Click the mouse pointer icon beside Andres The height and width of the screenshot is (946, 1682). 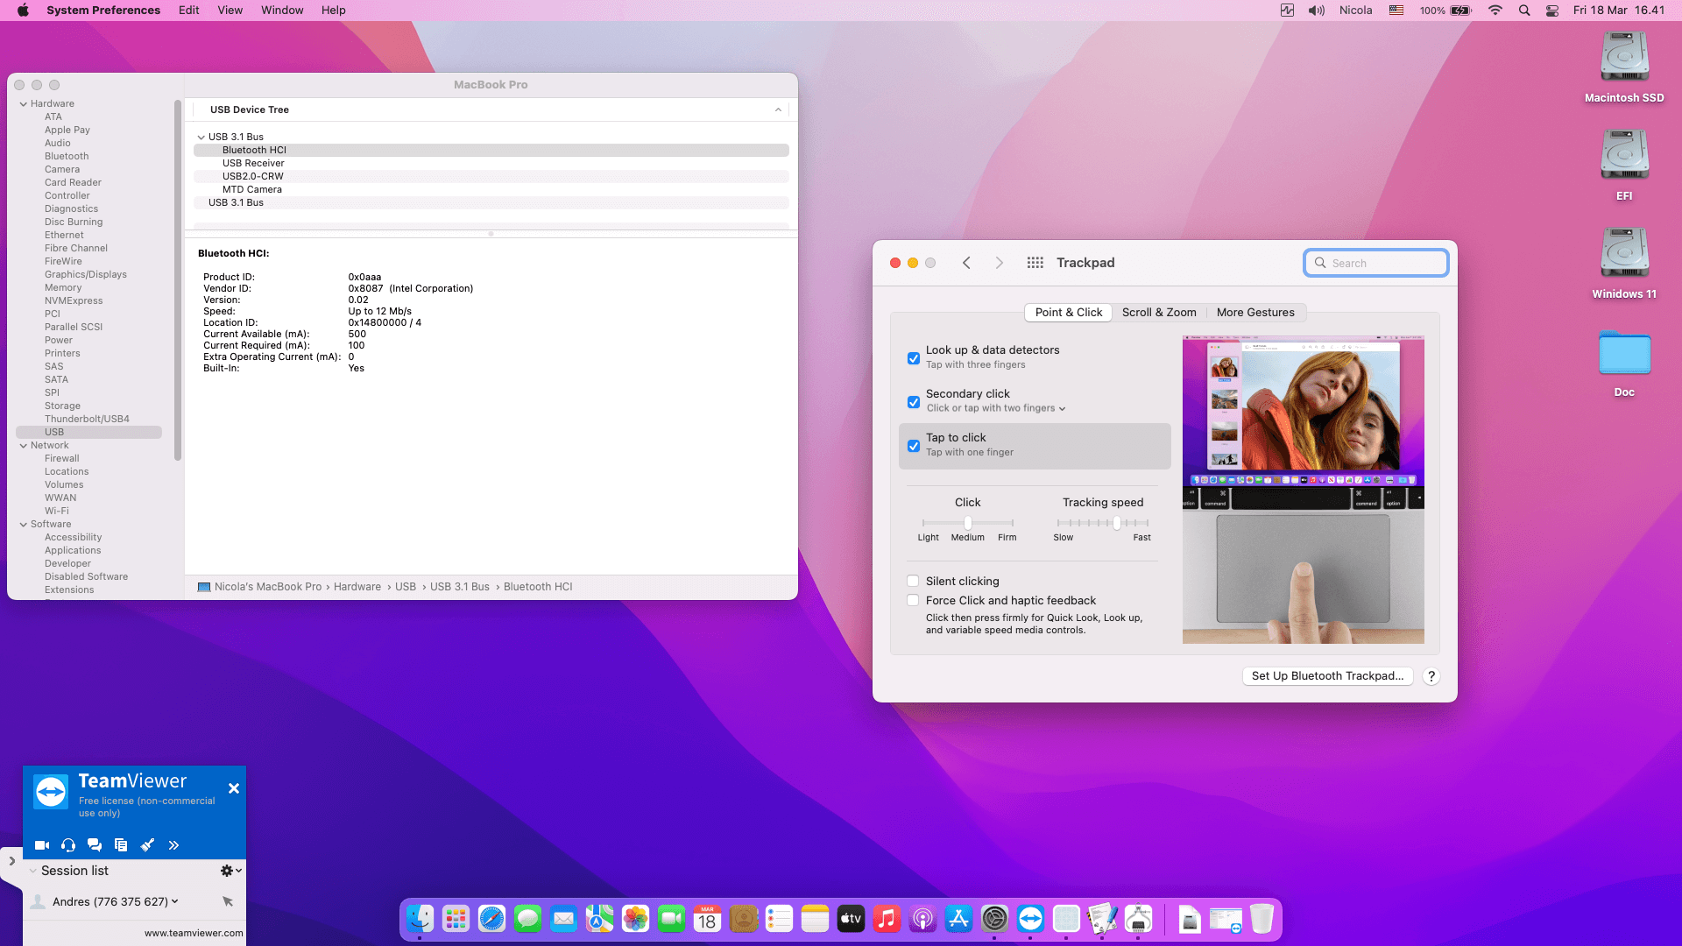(228, 901)
